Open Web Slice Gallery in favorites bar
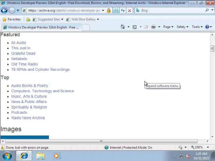215x161 pixels. [x=83, y=19]
